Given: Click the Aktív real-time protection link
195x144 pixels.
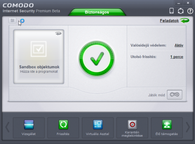Looking at the screenshot, I should pos(179,45).
